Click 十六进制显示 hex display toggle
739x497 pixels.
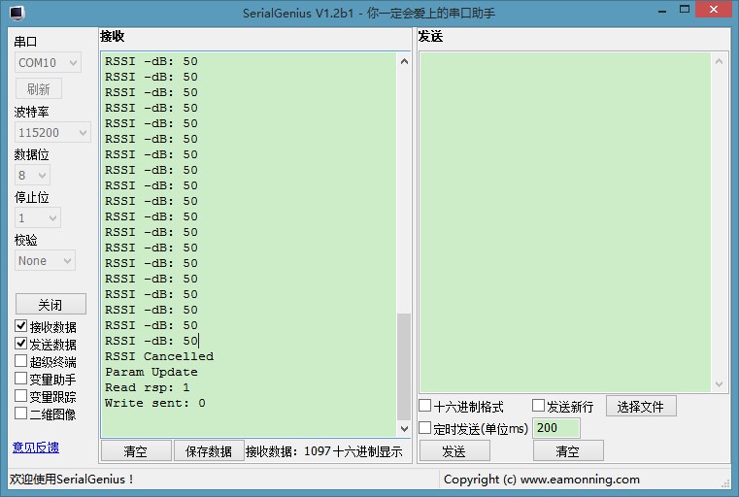(368, 451)
